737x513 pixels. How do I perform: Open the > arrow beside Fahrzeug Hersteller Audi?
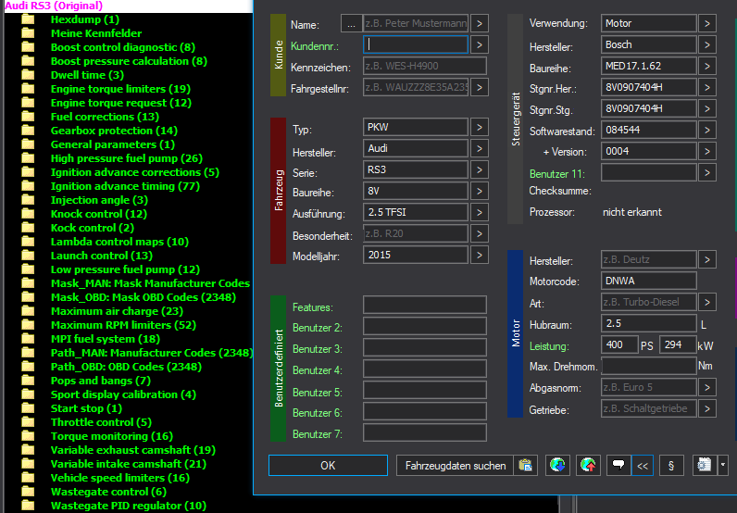click(480, 148)
